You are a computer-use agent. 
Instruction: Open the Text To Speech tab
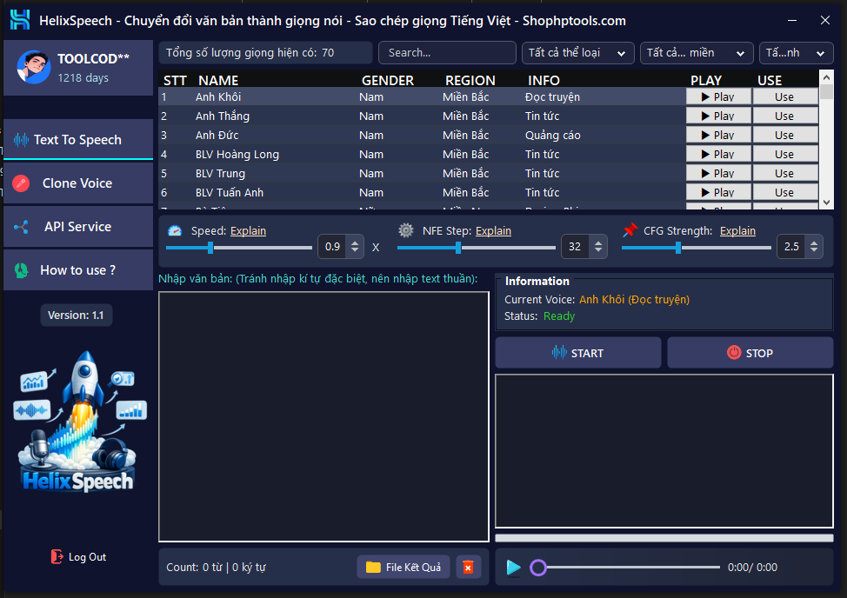(77, 140)
